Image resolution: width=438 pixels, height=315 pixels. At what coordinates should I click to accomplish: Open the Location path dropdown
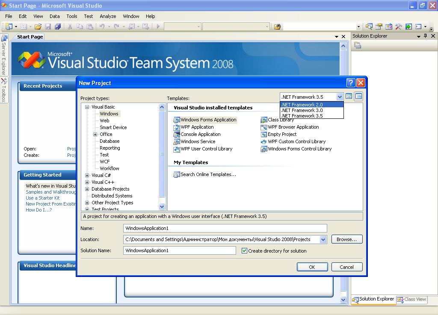coord(323,240)
